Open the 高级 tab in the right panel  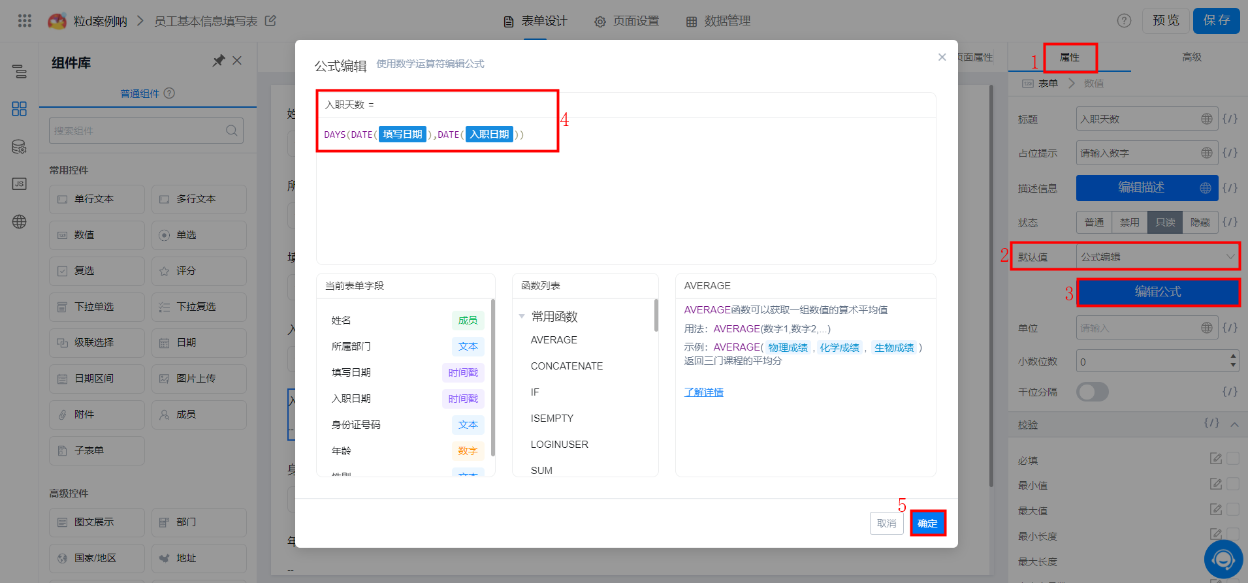pyautogui.click(x=1192, y=57)
